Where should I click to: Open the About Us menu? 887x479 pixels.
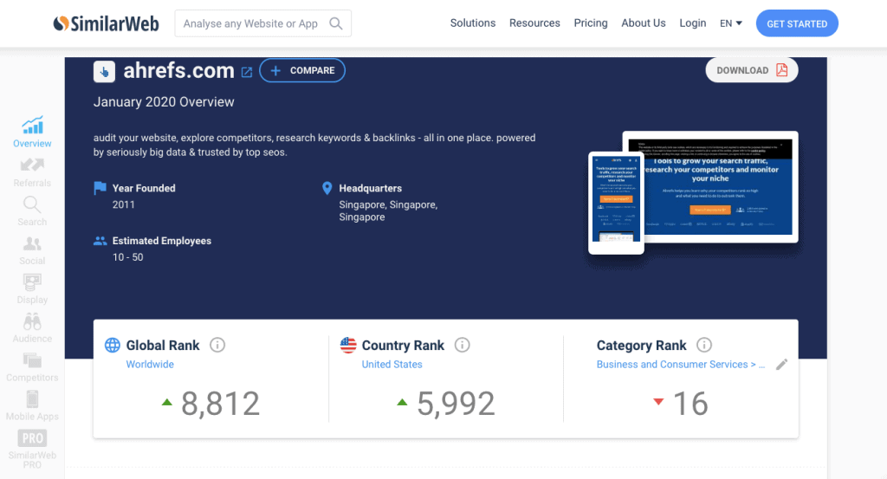click(x=644, y=23)
